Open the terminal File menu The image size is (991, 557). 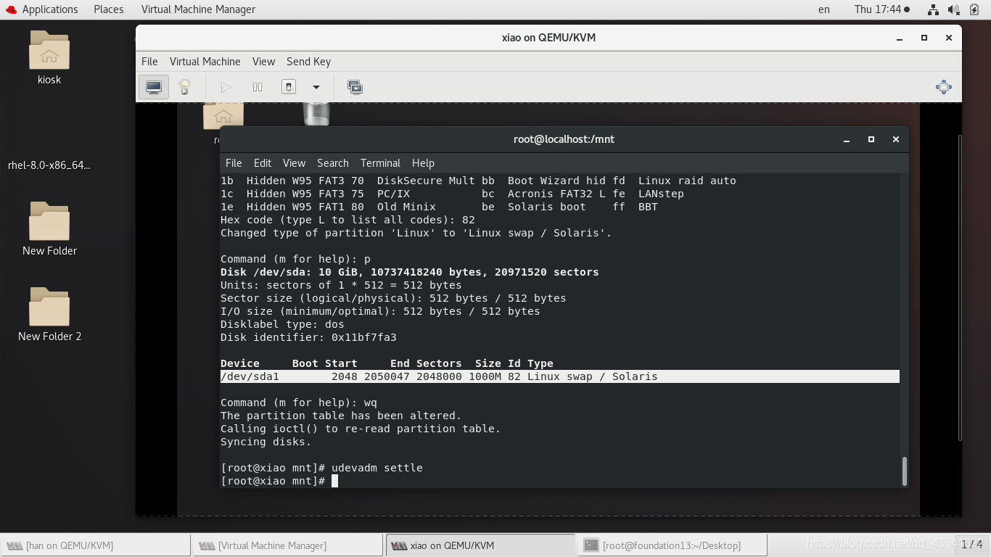(234, 163)
